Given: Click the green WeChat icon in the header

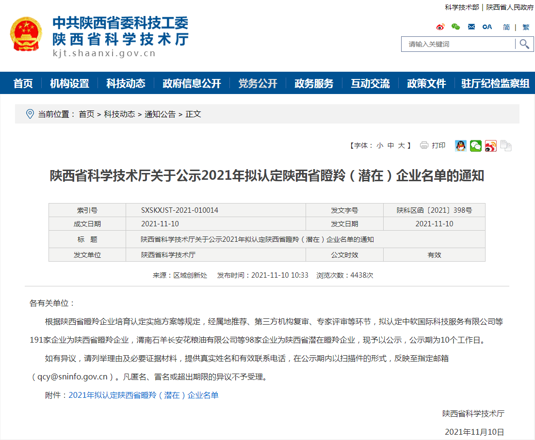Looking at the screenshot, I should [x=455, y=27].
